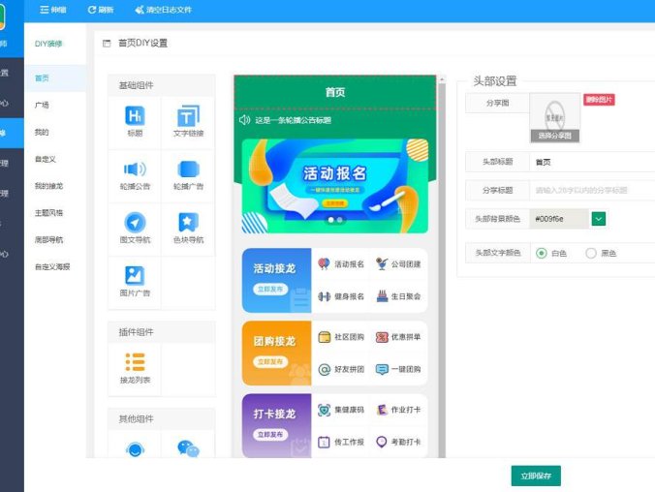Click 立即发布 on the 团购接龙 card
Image resolution: width=655 pixels, height=492 pixels.
pyautogui.click(x=270, y=361)
